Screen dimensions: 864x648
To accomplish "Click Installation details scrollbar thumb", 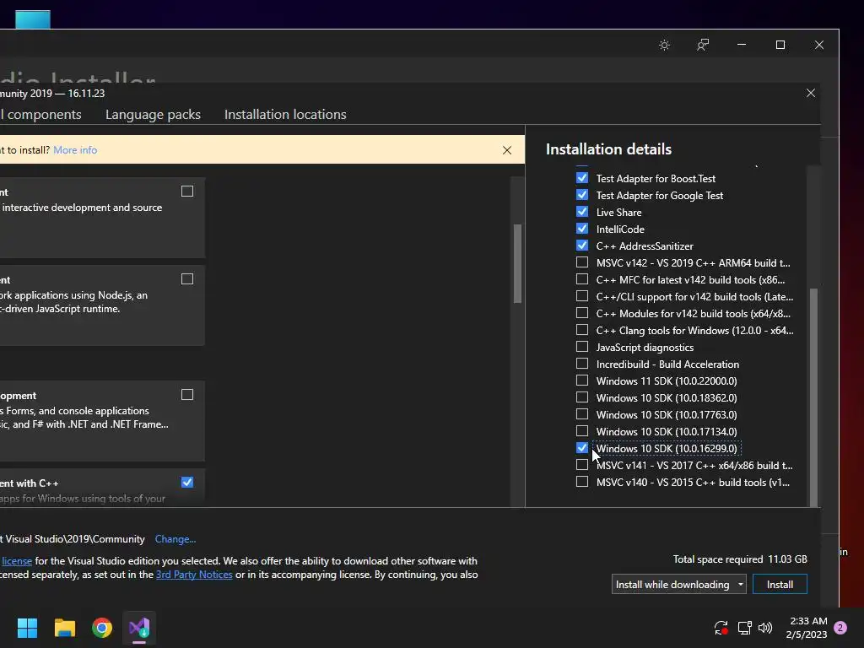I will click(x=813, y=397).
